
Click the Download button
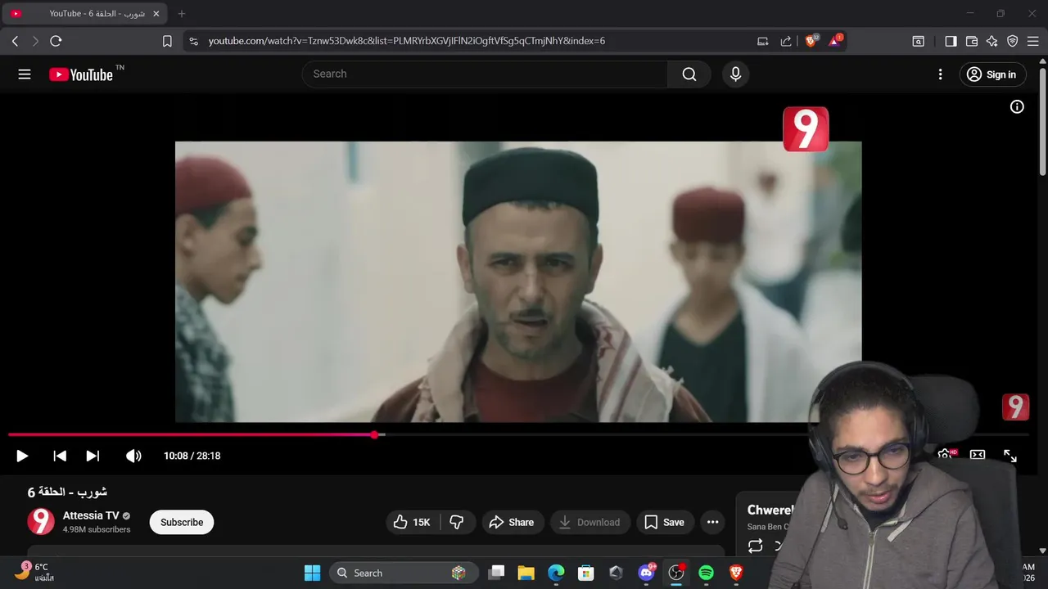coord(589,522)
